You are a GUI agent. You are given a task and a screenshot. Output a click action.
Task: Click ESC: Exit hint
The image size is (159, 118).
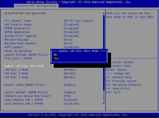(x=113, y=92)
